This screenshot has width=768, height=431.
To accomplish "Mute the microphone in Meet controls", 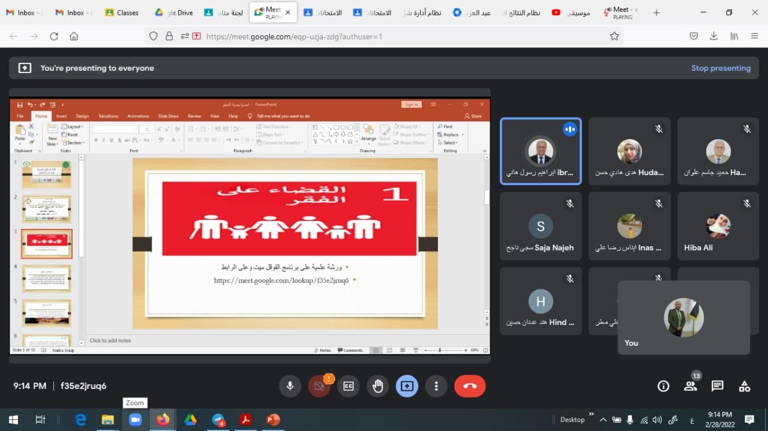I will 290,387.
